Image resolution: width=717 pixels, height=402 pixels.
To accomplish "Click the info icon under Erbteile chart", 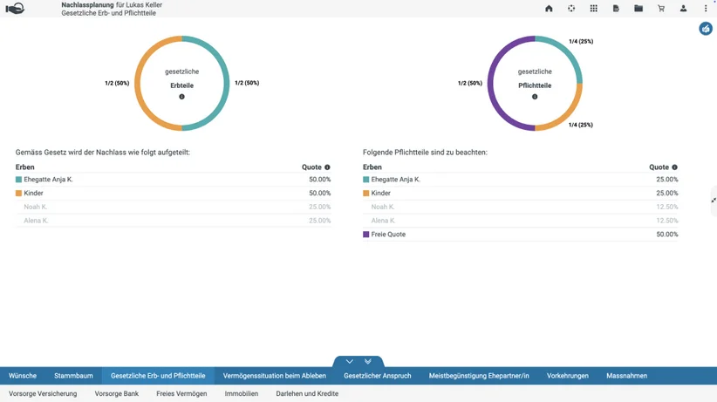I will [x=181, y=97].
